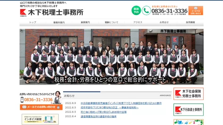
Task: Click the green 面談予約 circle icon
Action: tap(136, 10)
